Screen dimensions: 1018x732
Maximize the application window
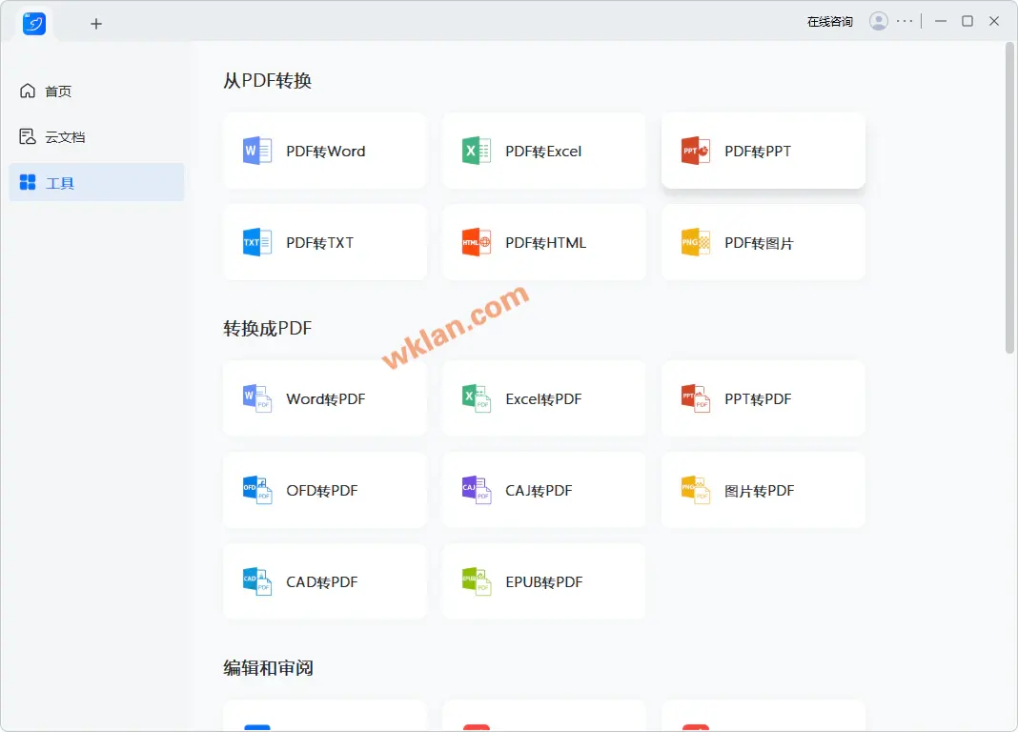pos(967,21)
